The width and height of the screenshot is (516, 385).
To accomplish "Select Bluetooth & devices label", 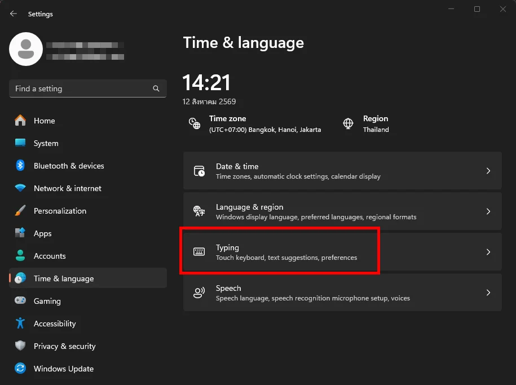I will coord(69,166).
